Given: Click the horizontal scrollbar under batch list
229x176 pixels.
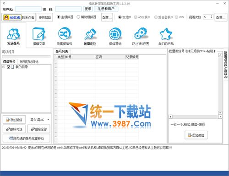Looking at the screenshot, I should [195, 117].
